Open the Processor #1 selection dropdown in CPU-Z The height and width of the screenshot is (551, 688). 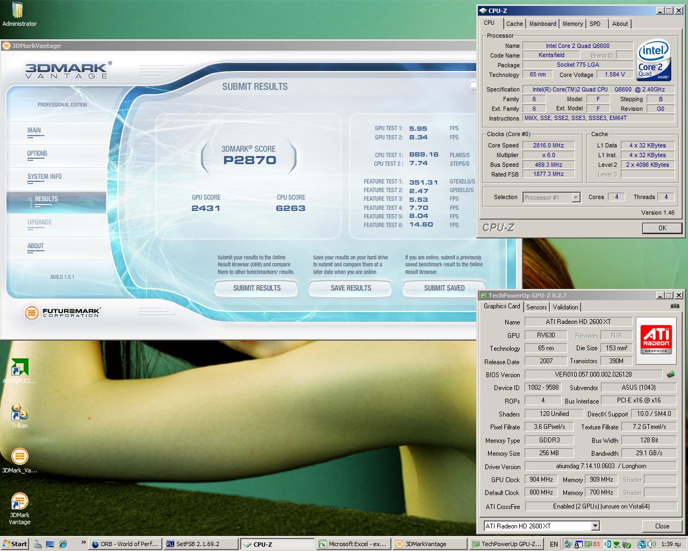point(552,197)
